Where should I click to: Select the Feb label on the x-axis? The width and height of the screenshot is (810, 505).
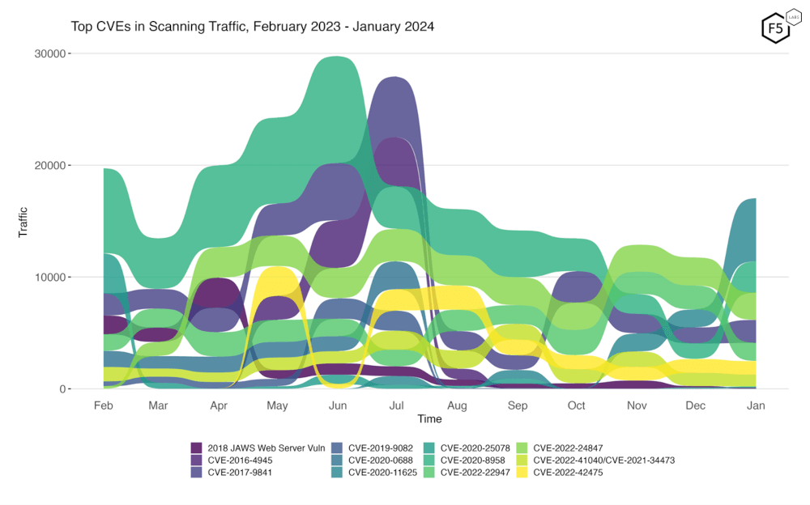pos(104,405)
